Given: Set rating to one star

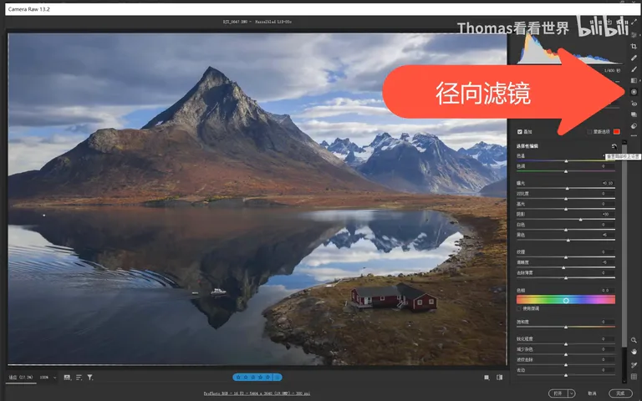Looking at the screenshot, I should (238, 378).
